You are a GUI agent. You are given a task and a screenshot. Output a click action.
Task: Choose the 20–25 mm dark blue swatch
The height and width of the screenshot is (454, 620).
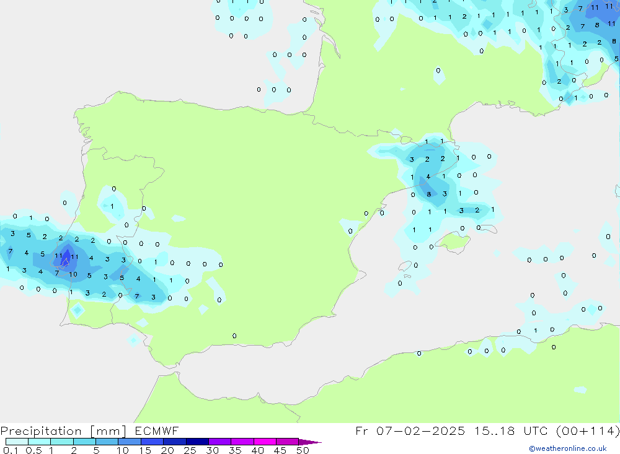[x=175, y=442]
